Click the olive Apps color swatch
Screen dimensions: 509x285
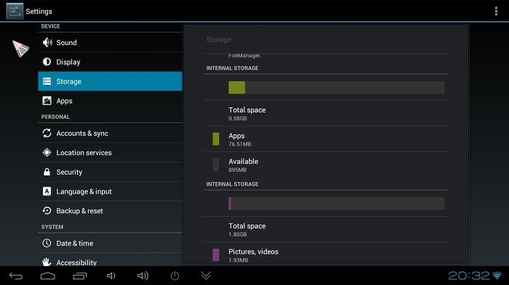pos(216,139)
